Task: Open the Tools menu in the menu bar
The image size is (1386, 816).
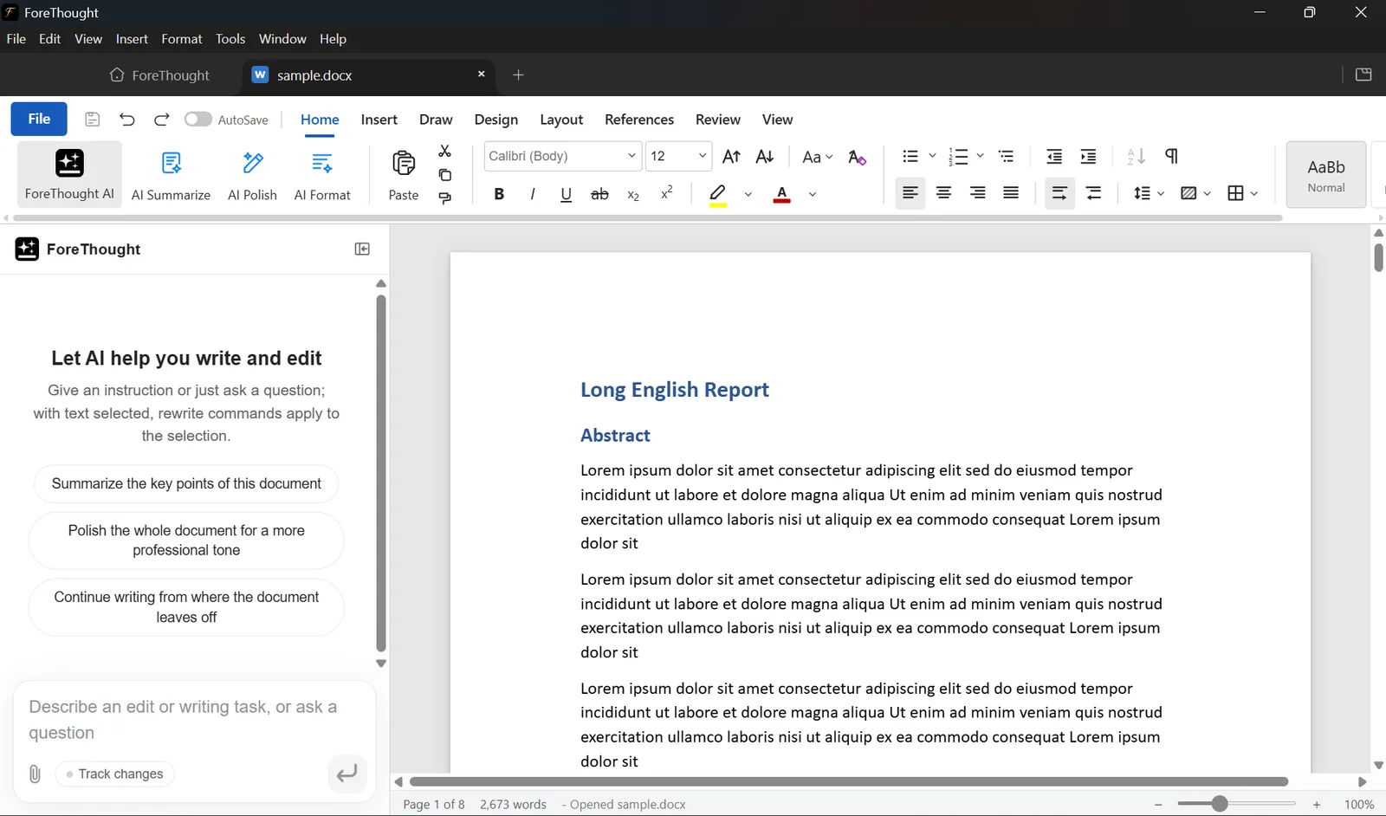Action: [x=230, y=39]
